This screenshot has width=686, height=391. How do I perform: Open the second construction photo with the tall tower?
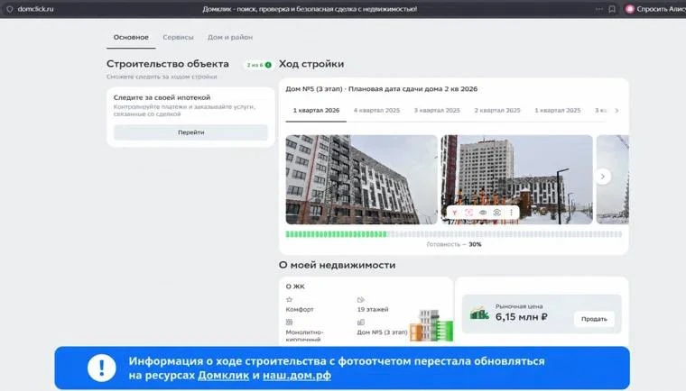click(516, 179)
